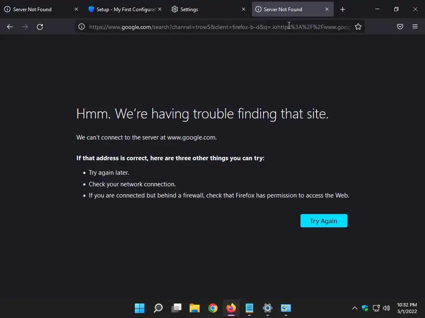Close the Setup - My First Configuration tab
Screen dimensions: 425x318
pyautogui.click(x=160, y=9)
